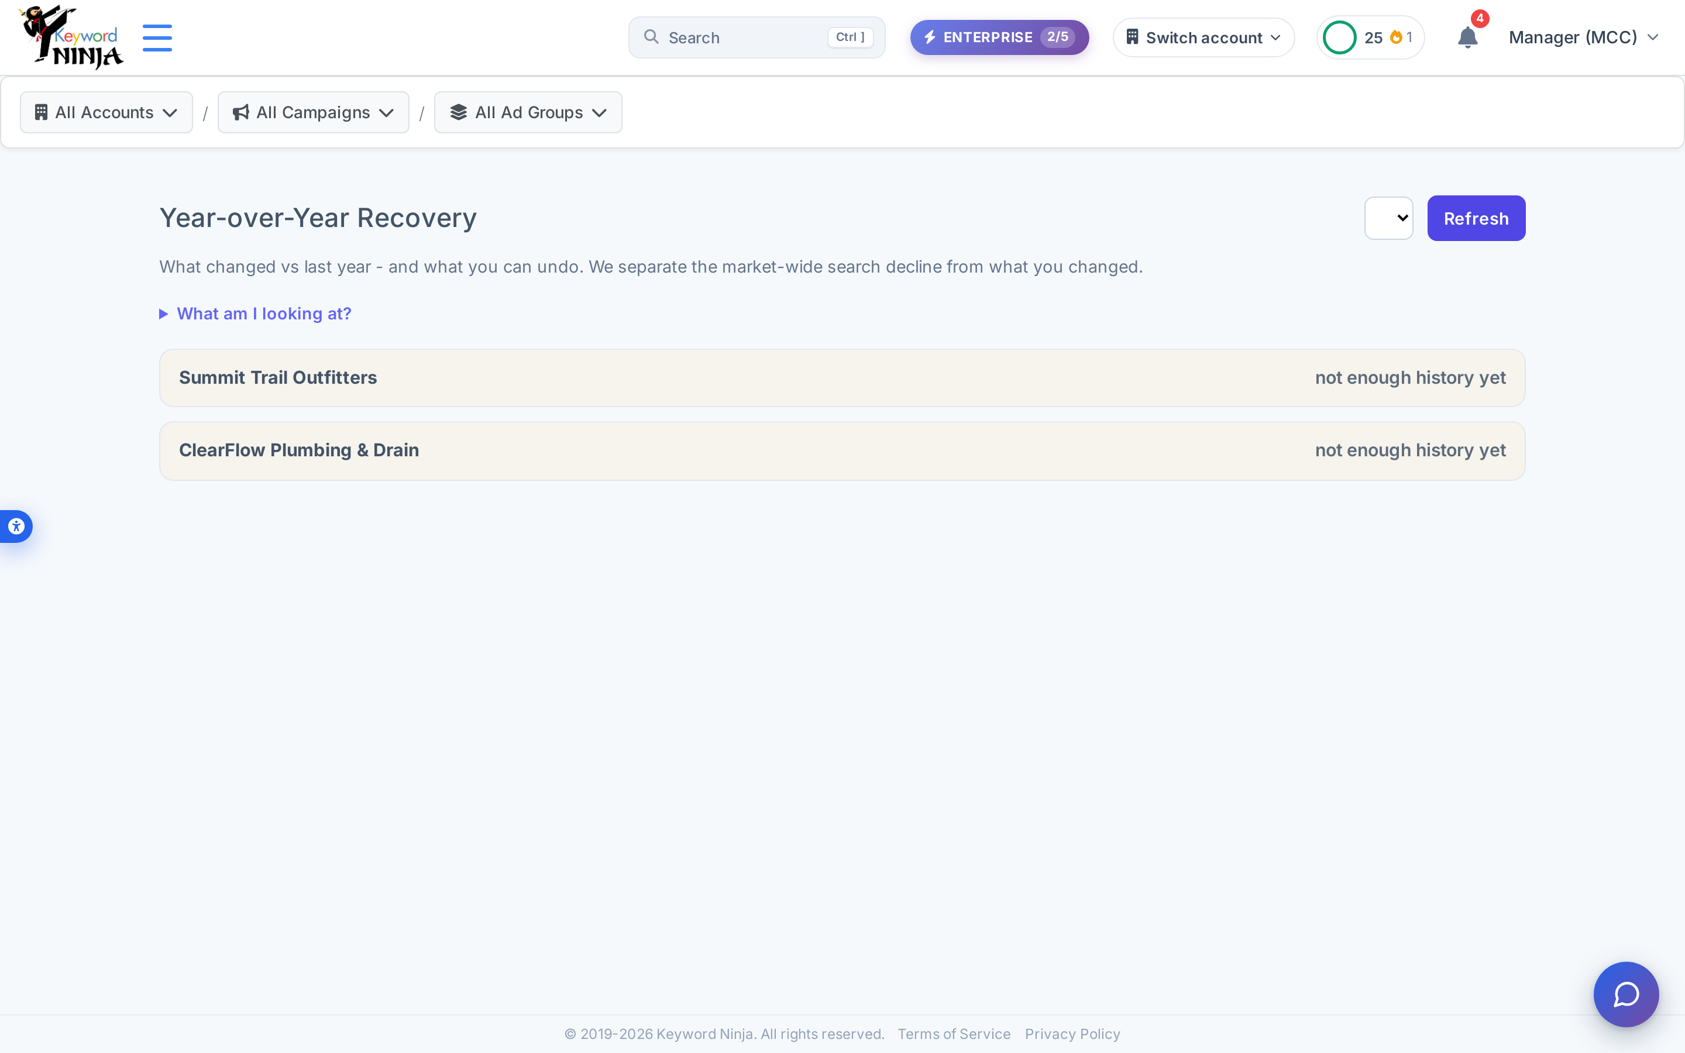
Task: Click the green score ring showing 25
Action: (x=1339, y=37)
